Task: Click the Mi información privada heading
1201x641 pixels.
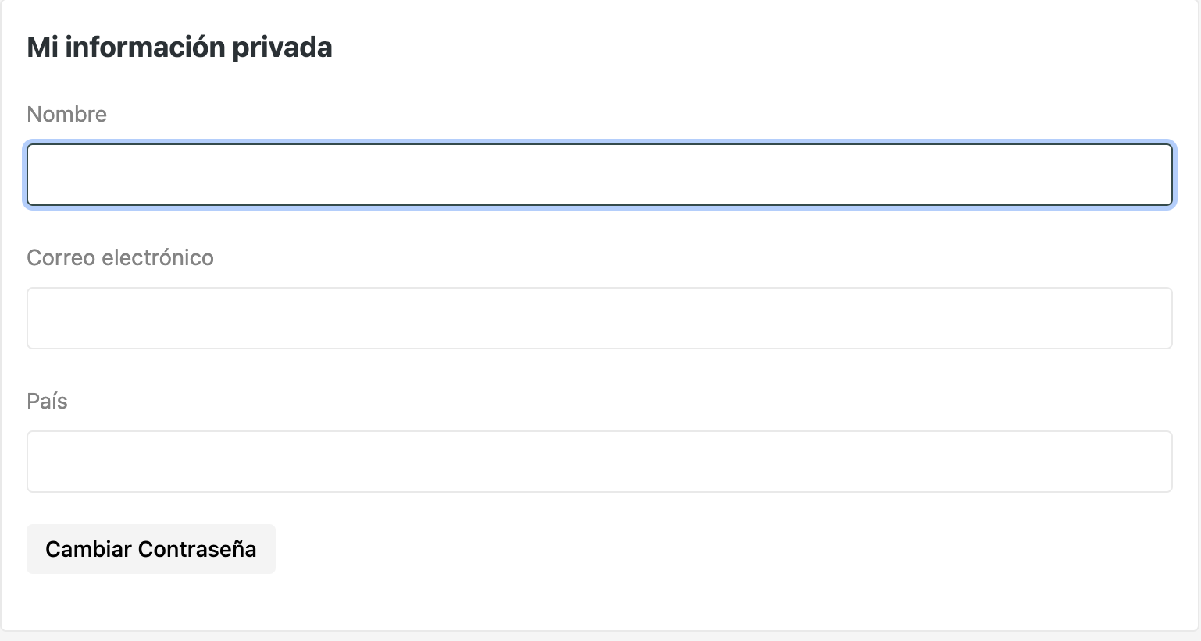Action: [x=180, y=48]
